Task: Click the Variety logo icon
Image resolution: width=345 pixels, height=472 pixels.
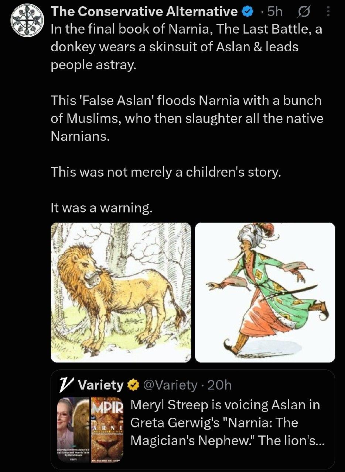Action: pyautogui.click(x=66, y=385)
